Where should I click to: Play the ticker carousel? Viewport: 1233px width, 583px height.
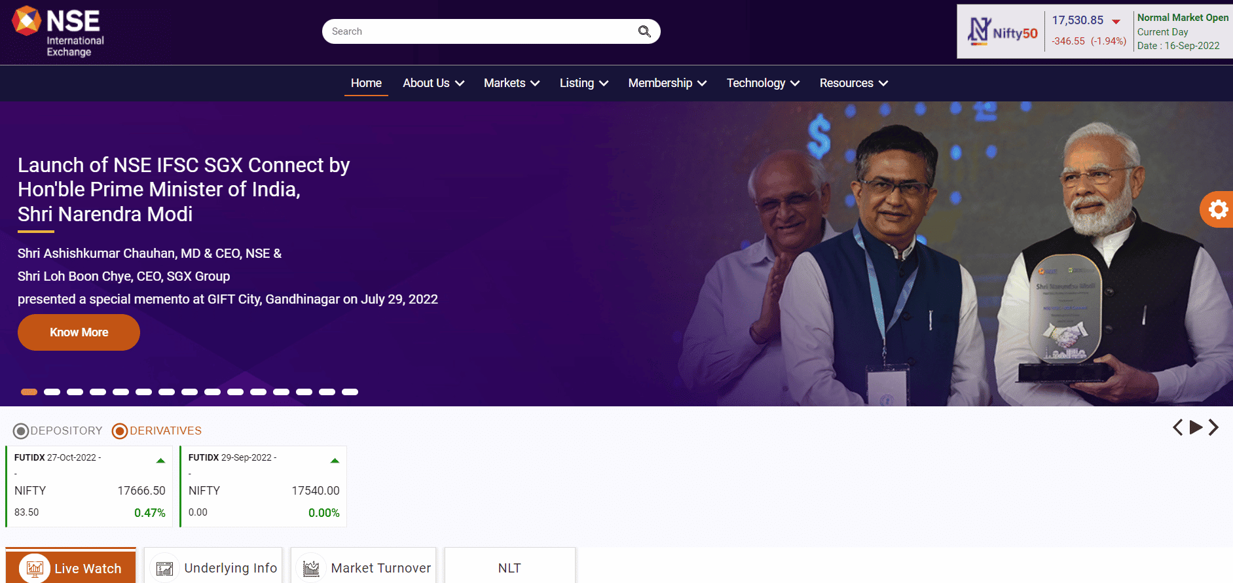coord(1196,427)
